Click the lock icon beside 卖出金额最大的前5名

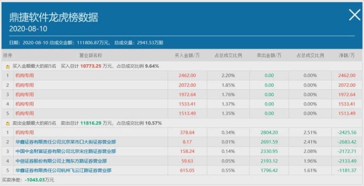tap(8, 124)
